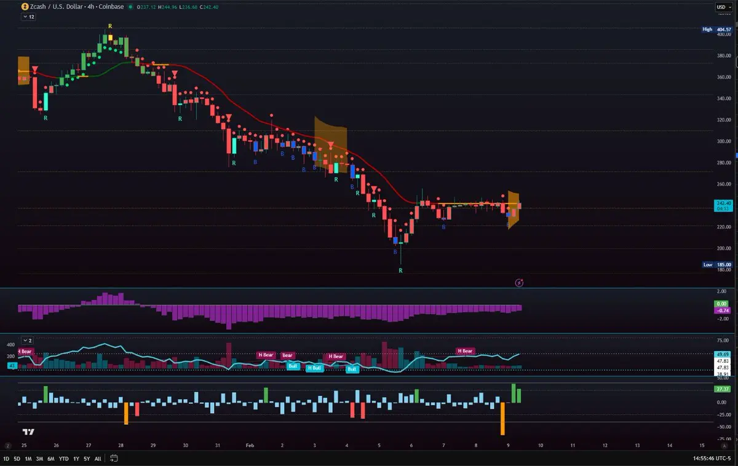Click the 300.00 price axis label

[723, 141]
